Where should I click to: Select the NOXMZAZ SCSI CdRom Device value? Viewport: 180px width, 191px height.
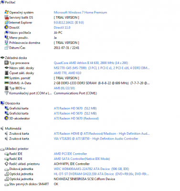[85, 179]
